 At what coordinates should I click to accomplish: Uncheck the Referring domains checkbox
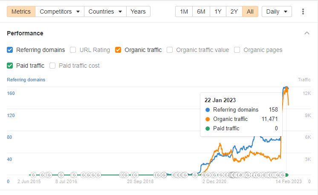coord(10,50)
